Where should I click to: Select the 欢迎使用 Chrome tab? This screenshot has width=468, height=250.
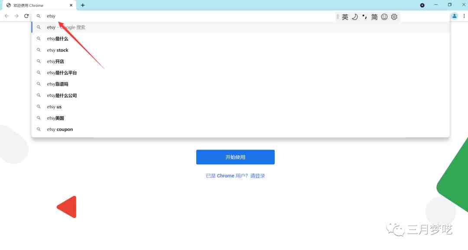point(39,5)
